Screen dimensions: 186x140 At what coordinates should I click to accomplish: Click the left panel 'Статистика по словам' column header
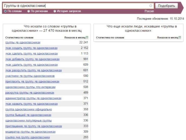[19, 38]
